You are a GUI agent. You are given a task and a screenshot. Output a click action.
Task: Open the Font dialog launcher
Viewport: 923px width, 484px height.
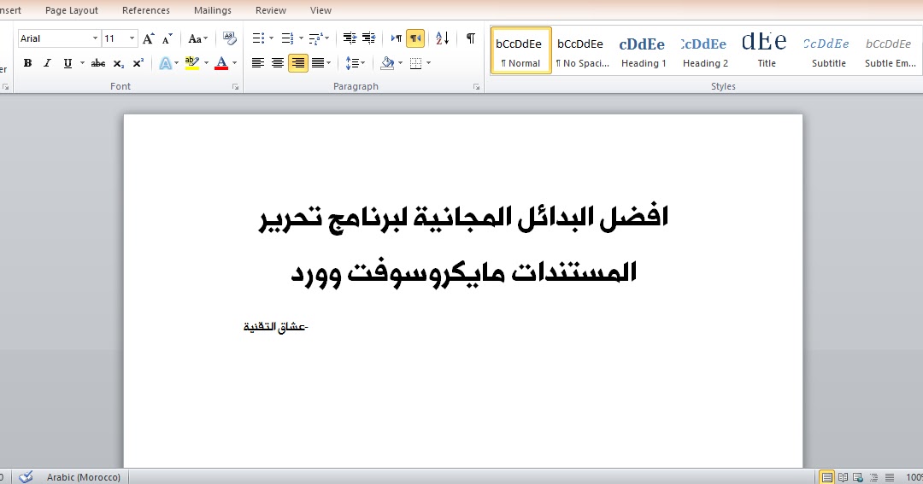coord(236,87)
